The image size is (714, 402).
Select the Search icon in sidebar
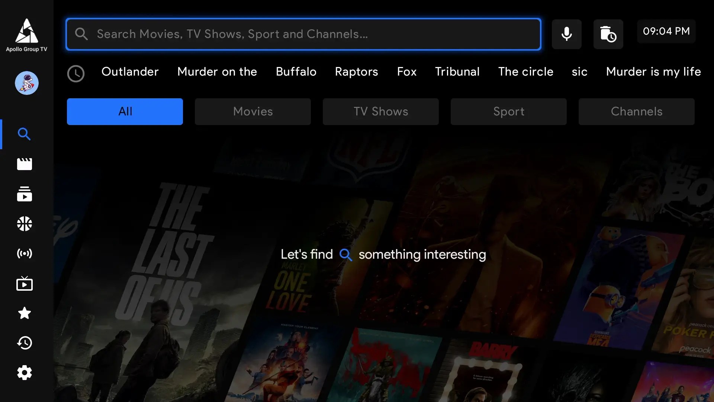25,134
